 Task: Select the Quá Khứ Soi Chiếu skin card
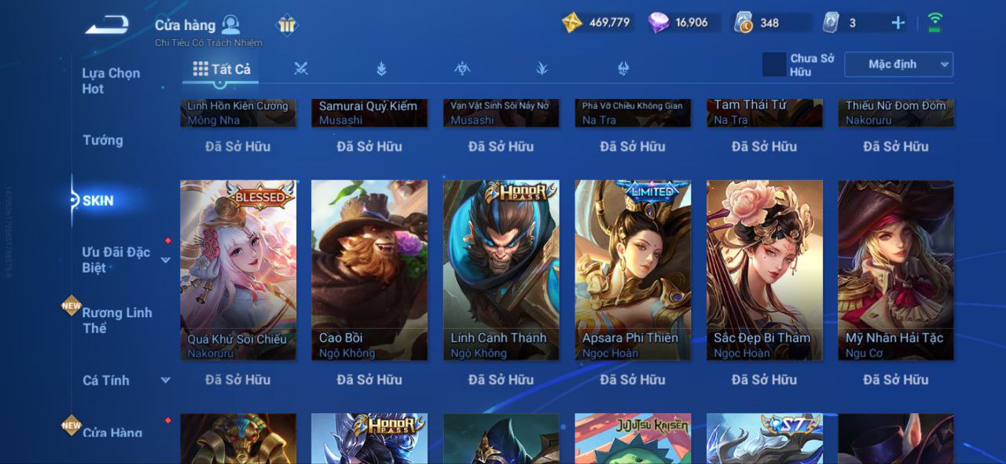(x=238, y=271)
